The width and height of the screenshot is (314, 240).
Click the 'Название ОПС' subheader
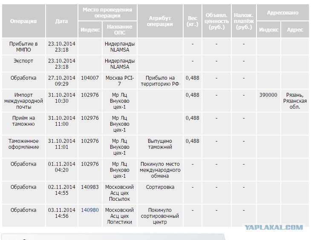tap(120, 30)
